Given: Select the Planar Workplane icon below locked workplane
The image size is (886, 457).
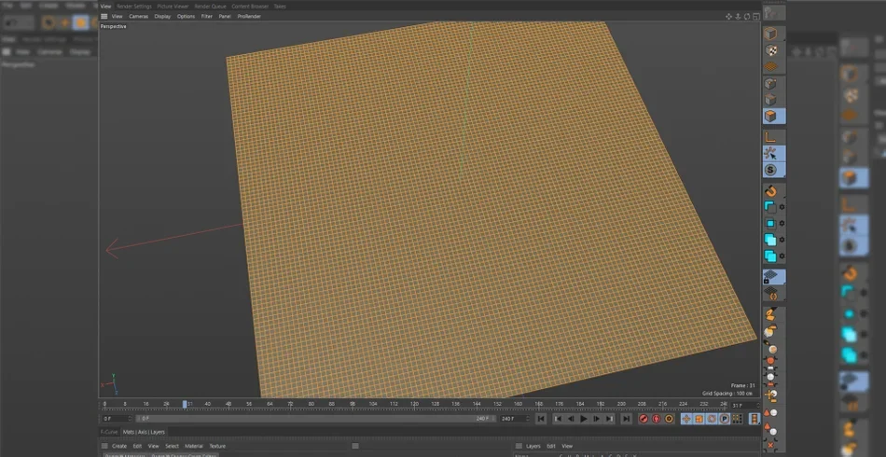Looking at the screenshot, I should [770, 293].
